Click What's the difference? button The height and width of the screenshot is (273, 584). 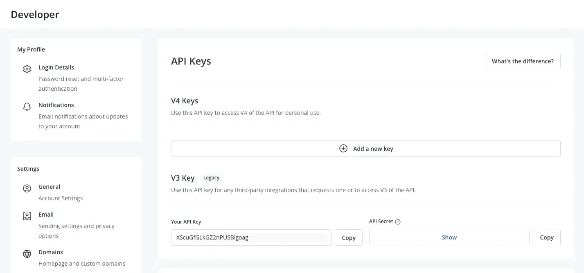(523, 61)
